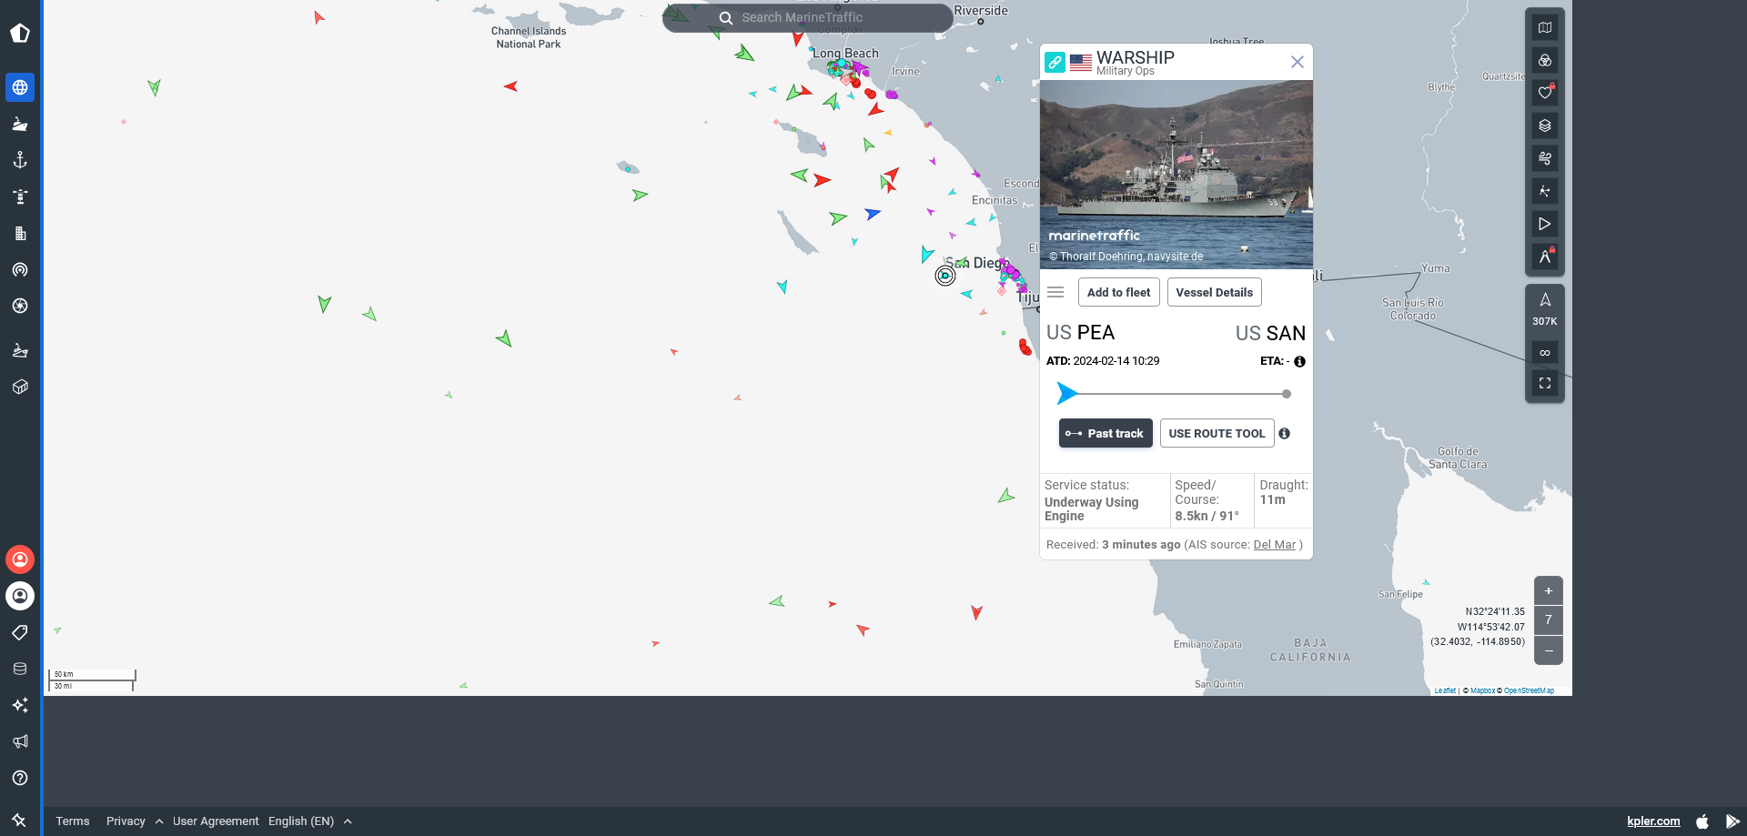Image resolution: width=1747 pixels, height=836 pixels.
Task: Open the announcements megaphone icon
Action: tap(20, 741)
